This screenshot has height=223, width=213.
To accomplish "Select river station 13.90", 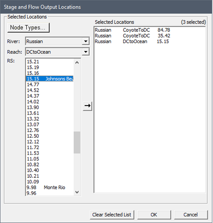I will pyautogui.click(x=50, y=107).
